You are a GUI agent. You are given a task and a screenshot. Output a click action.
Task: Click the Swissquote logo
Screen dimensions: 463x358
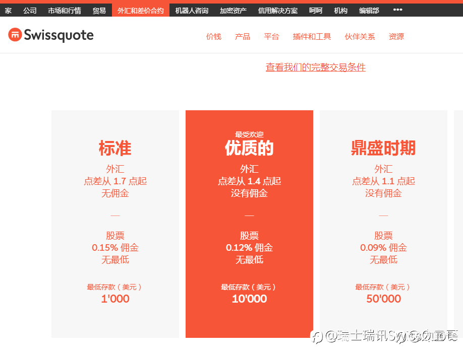pyautogui.click(x=51, y=35)
